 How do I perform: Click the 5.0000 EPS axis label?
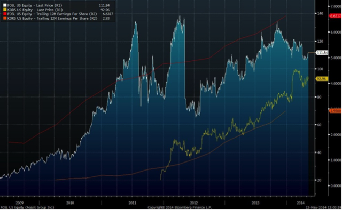pos(336,58)
